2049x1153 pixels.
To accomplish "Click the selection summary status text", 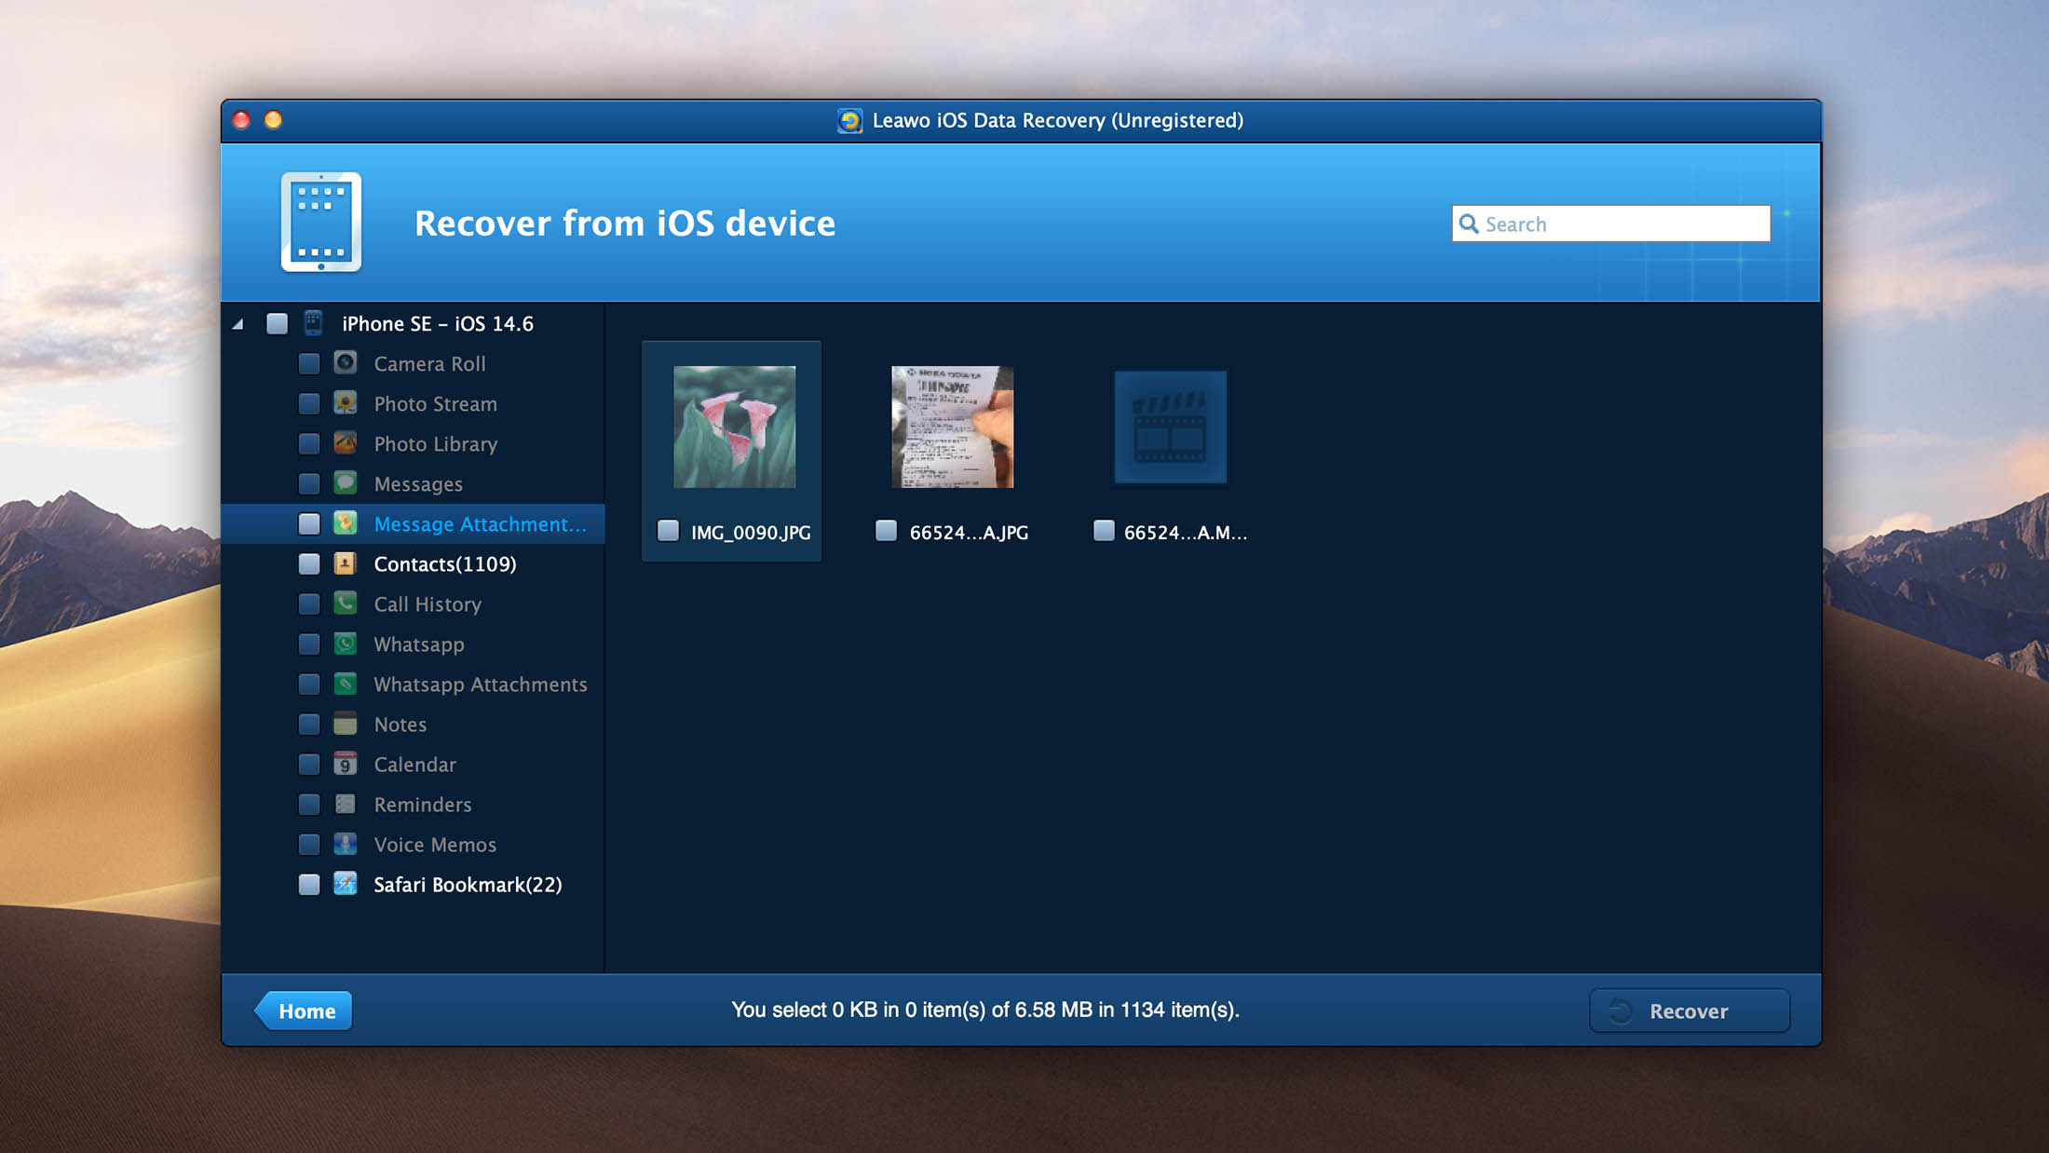I will (985, 1010).
